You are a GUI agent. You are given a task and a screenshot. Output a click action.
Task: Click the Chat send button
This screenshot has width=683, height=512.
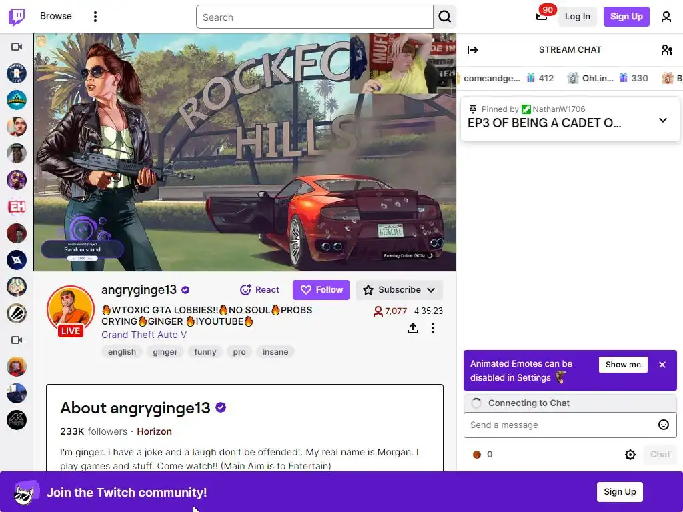coord(660,455)
